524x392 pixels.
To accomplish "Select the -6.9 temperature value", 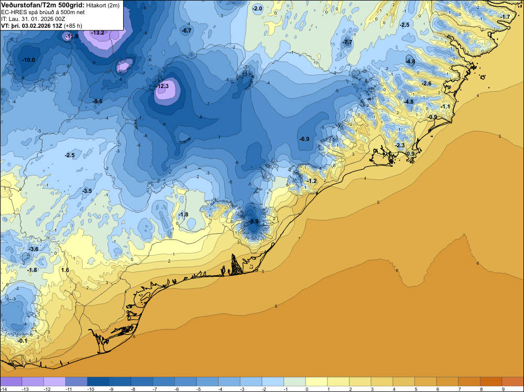I will [304, 139].
